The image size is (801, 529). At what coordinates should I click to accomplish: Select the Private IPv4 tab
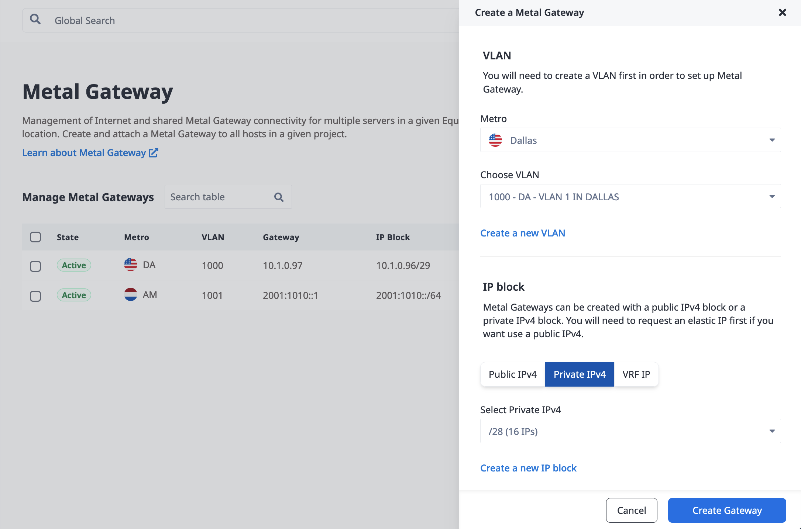580,374
